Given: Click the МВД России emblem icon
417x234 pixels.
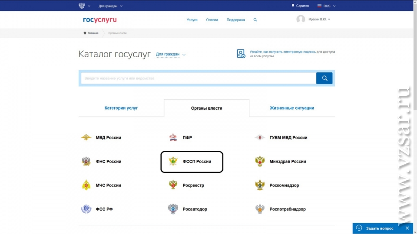Looking at the screenshot, I should (x=86, y=137).
